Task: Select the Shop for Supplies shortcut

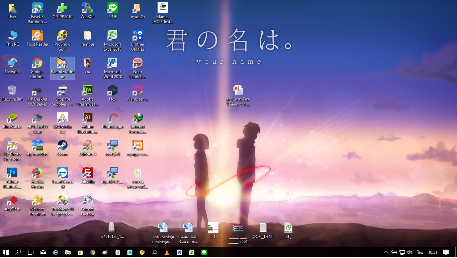Action: pos(63,95)
